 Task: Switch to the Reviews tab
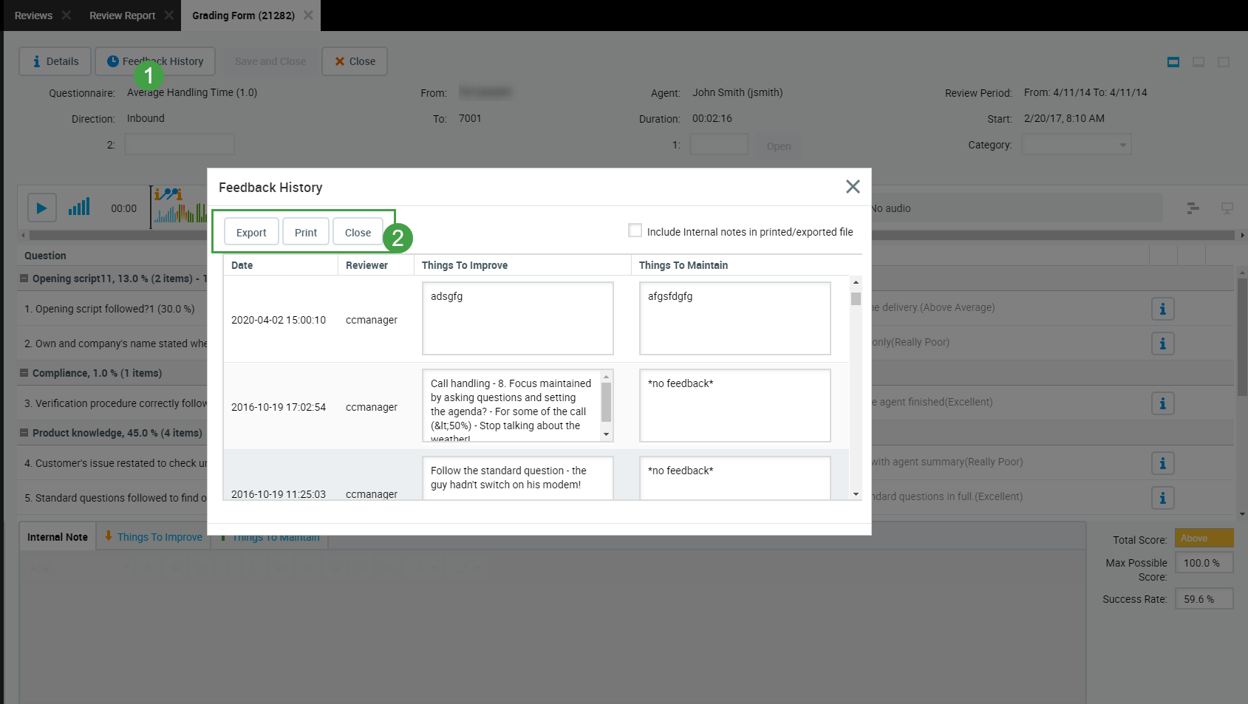pos(33,16)
